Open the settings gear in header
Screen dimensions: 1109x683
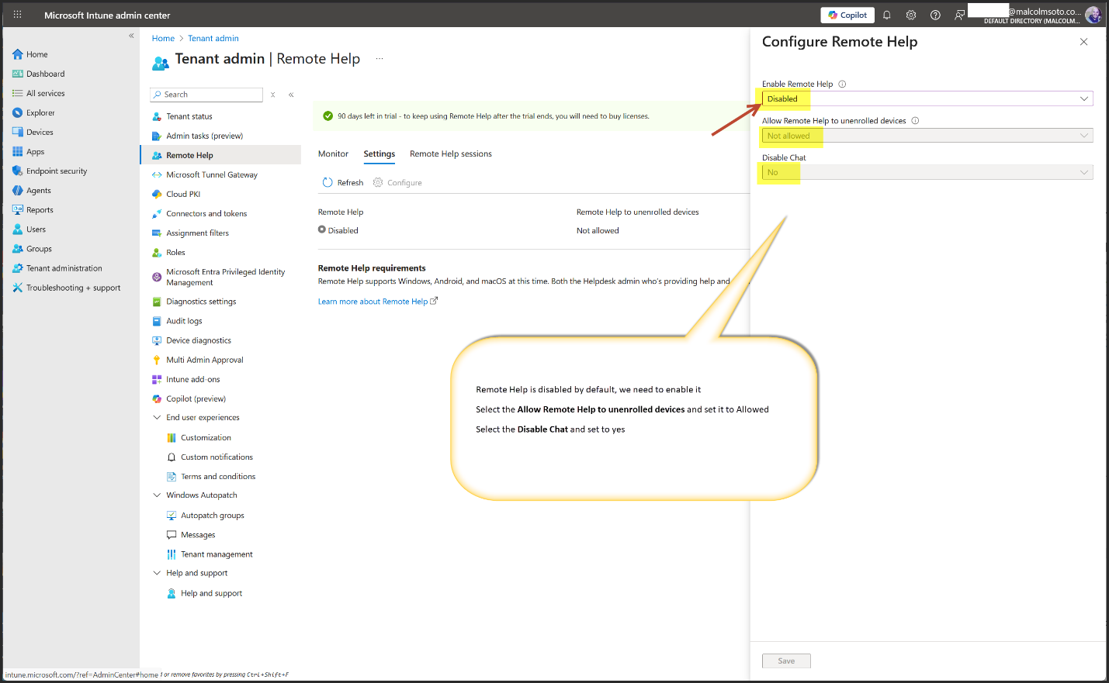pyautogui.click(x=911, y=16)
